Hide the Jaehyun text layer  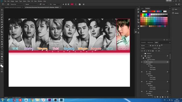tap(142, 92)
